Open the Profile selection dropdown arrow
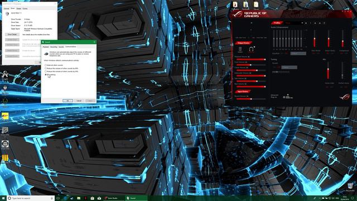This screenshot has width=357, height=201. tap(302, 23)
